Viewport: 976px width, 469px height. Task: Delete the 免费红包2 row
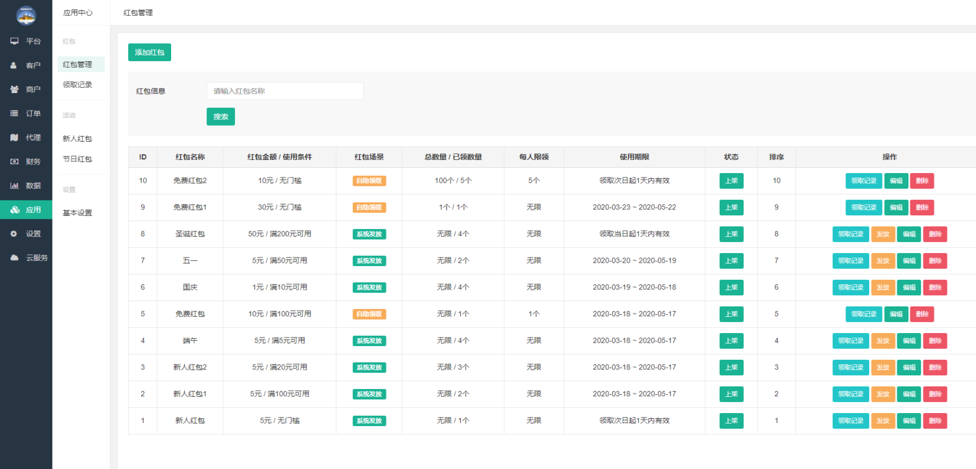(922, 181)
